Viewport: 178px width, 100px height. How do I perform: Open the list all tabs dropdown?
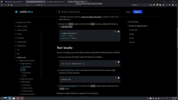click(164, 2)
